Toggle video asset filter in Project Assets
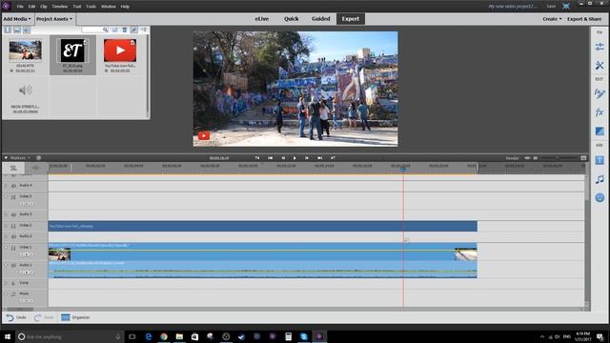This screenshot has width=610, height=343. coord(8,30)
